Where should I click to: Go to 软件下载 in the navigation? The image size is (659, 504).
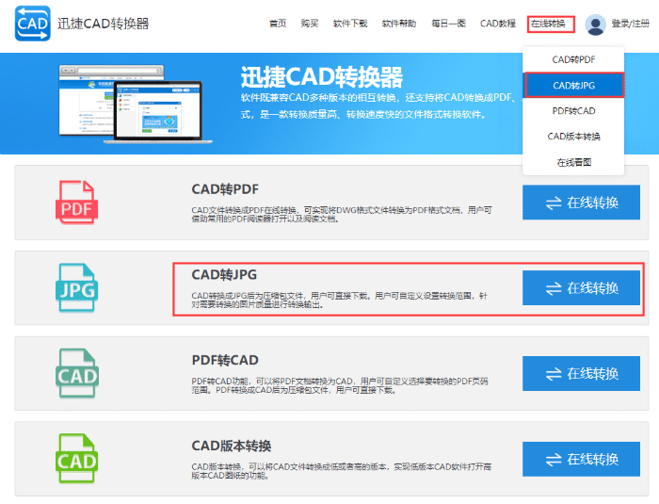click(350, 24)
